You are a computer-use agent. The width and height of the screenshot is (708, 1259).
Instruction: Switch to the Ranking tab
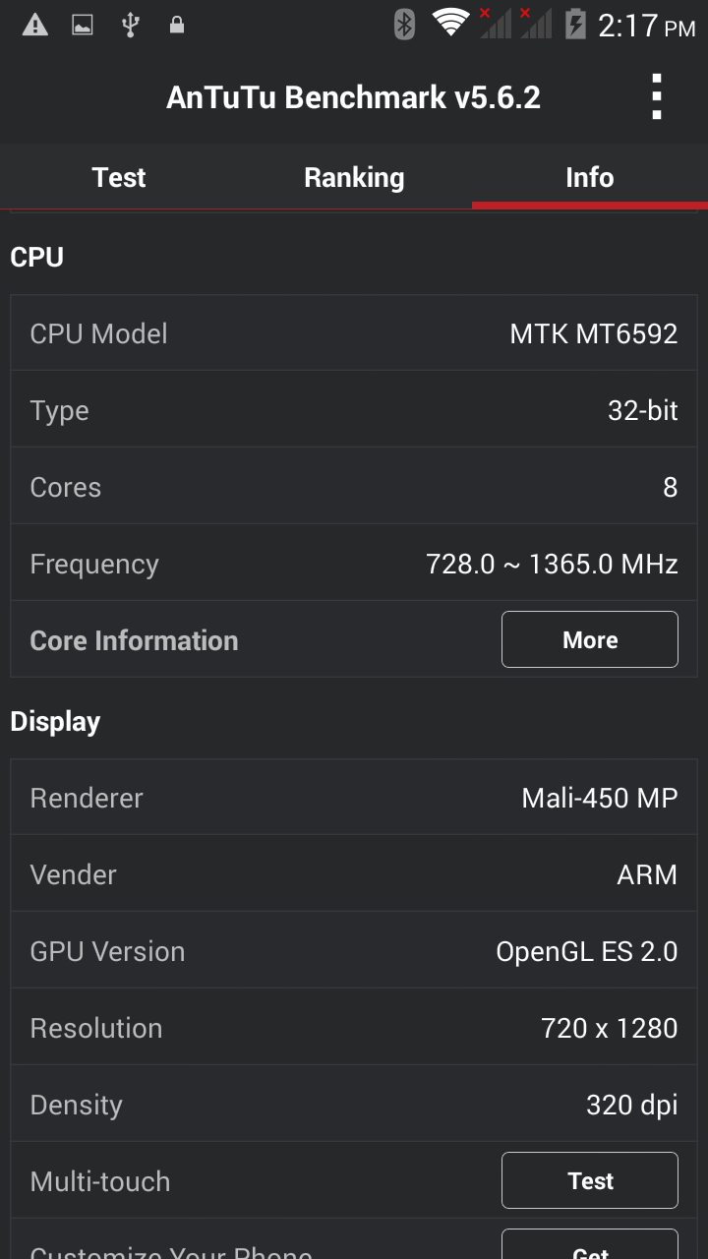[x=354, y=177]
